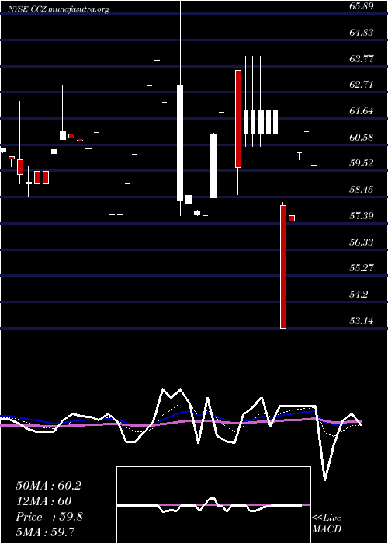Click the red candle body spanning 63.77 to 59.52
388x544 pixels.
click(x=238, y=119)
